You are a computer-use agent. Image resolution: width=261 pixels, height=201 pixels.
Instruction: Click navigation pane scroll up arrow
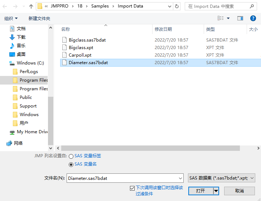pos(50,28)
